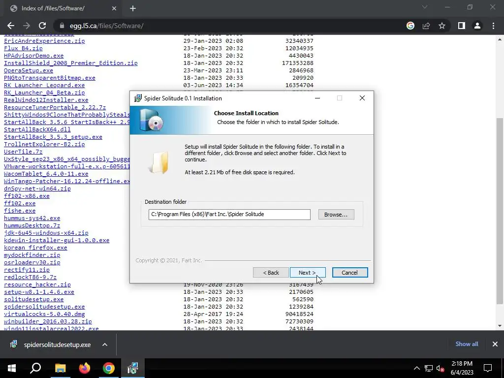Download jdk-6u45-windows-x64.zip
Image resolution: width=504 pixels, height=378 pixels.
point(46,233)
